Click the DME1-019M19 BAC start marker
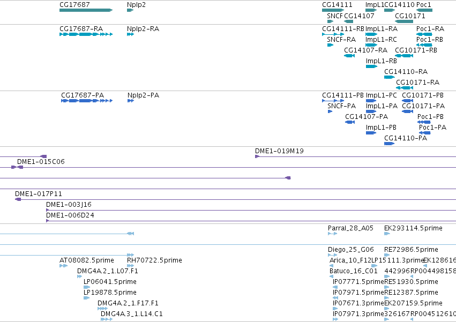The image size is (456, 322). tap(257, 156)
